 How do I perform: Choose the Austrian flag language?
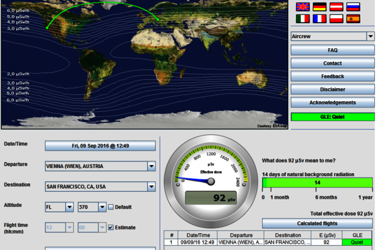[x=336, y=7]
